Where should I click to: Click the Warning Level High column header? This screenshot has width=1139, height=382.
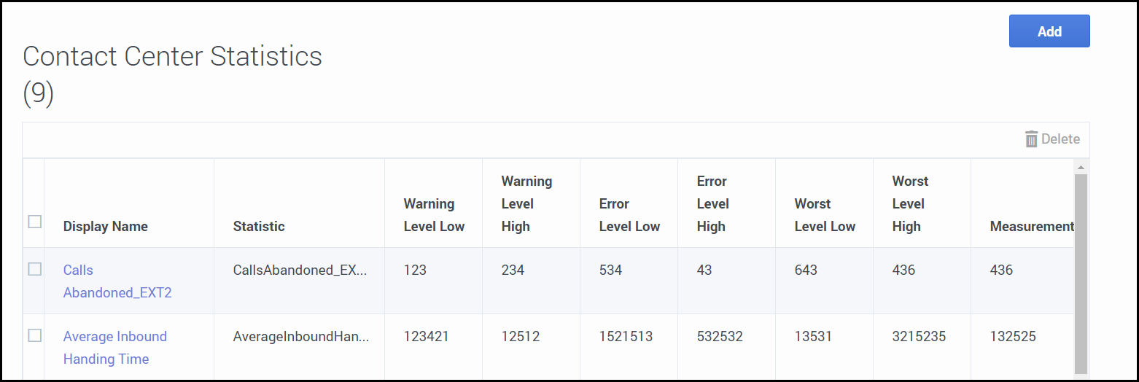tap(526, 204)
